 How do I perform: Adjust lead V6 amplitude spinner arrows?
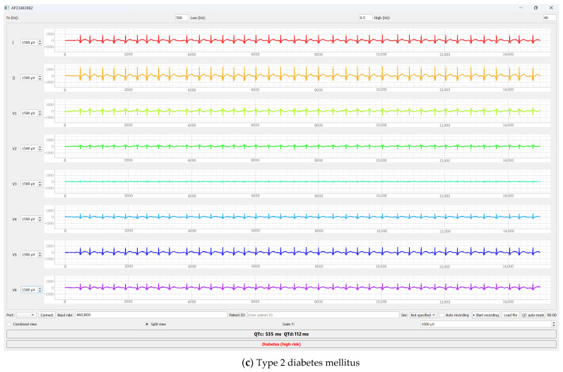[40, 289]
